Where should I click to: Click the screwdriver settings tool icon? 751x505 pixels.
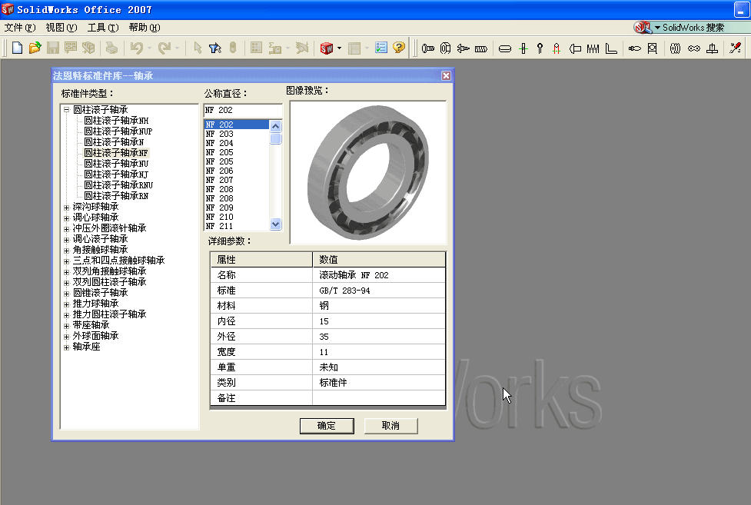(x=735, y=48)
